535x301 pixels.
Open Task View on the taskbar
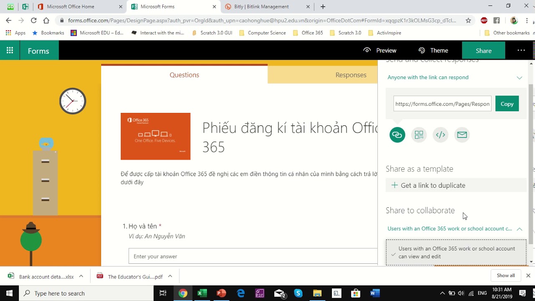[163, 293]
